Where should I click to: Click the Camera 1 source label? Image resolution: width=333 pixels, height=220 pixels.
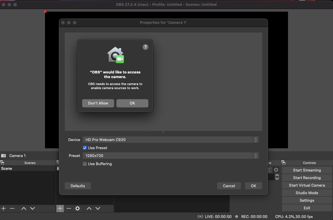pyautogui.click(x=17, y=156)
